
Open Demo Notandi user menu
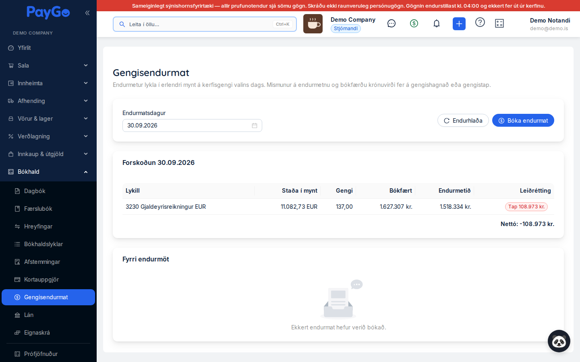coord(550,24)
